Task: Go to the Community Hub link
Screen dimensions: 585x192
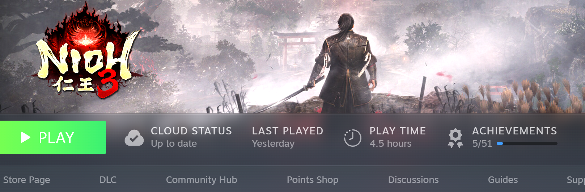Action: 202,180
